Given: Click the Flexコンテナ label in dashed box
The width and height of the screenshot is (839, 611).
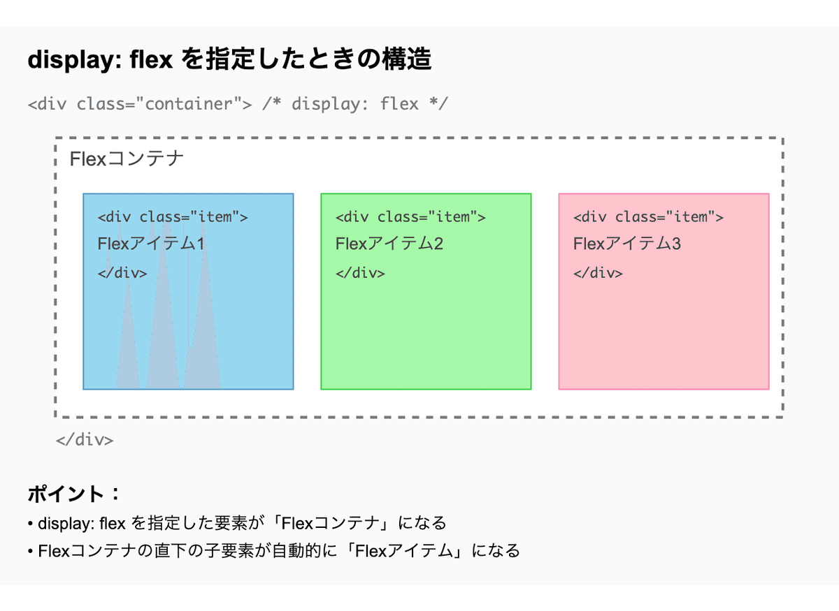Looking at the screenshot, I should [x=127, y=159].
